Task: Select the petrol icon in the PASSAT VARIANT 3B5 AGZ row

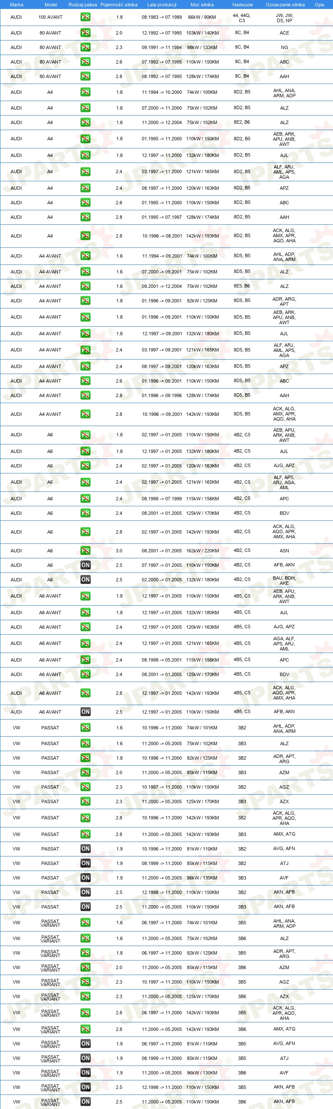Action: click(86, 982)
